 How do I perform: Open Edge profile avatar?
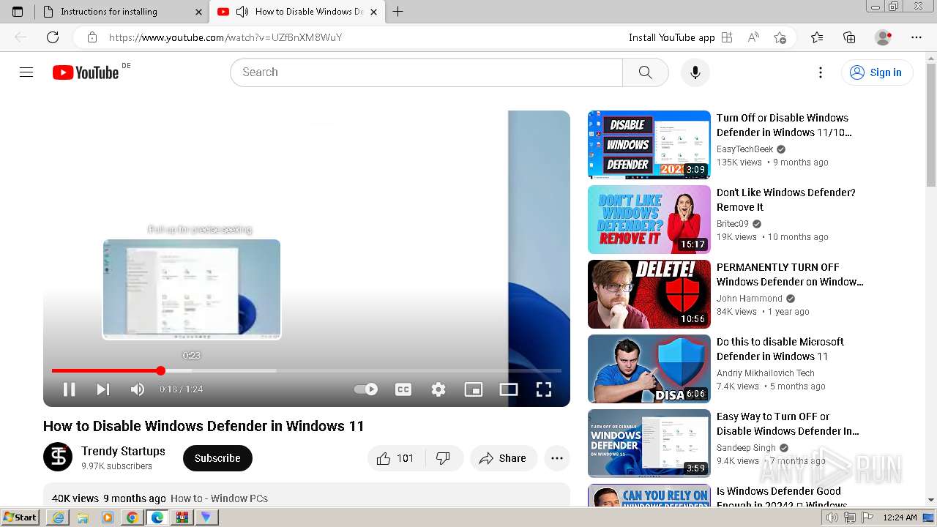point(884,37)
